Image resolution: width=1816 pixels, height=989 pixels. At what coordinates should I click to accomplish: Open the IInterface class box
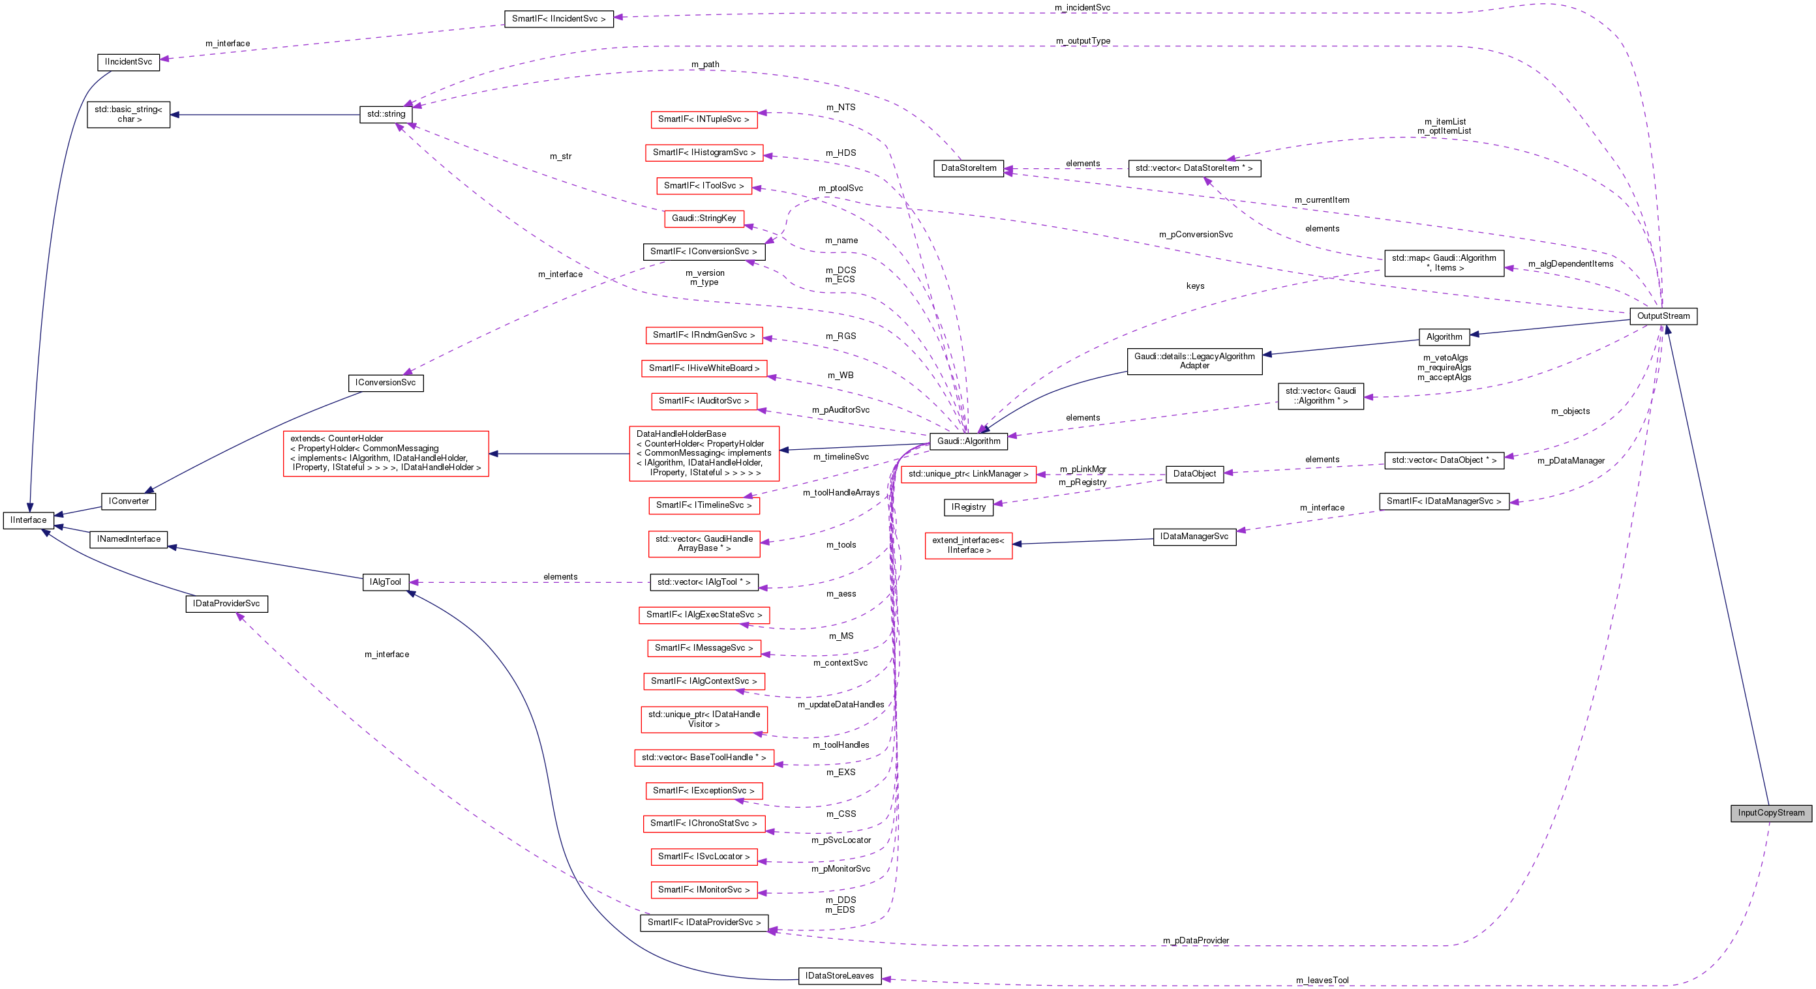[x=28, y=520]
